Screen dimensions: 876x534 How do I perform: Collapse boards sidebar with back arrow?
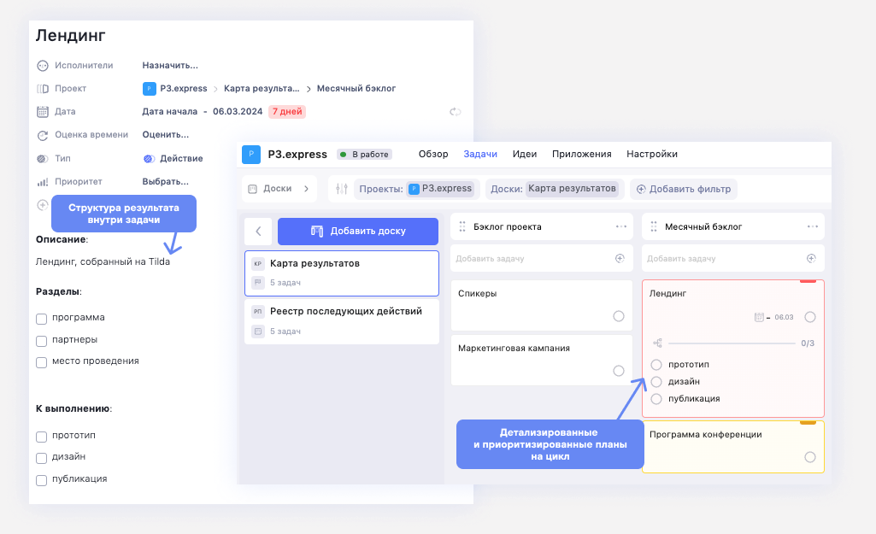pyautogui.click(x=258, y=231)
